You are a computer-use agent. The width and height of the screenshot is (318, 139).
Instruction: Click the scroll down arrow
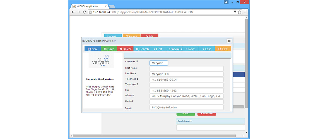[246, 133]
